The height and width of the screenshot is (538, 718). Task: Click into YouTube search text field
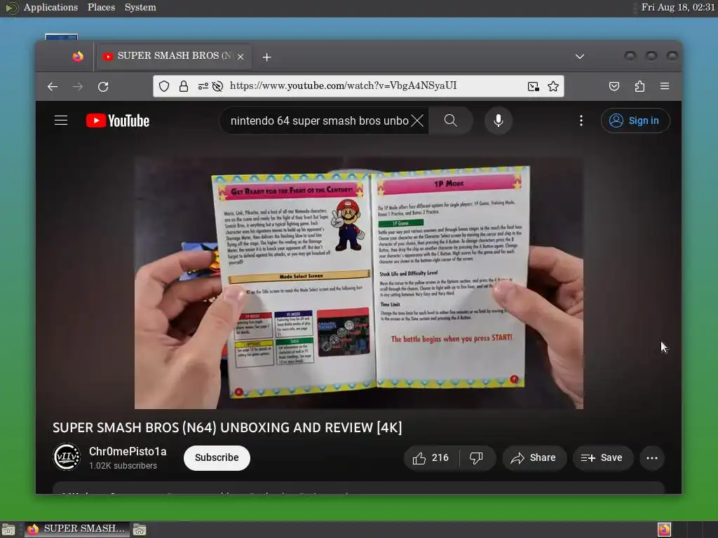point(319,120)
